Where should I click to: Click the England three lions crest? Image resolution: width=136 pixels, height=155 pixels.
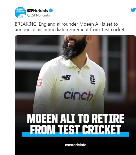pyautogui.click(x=92, y=79)
